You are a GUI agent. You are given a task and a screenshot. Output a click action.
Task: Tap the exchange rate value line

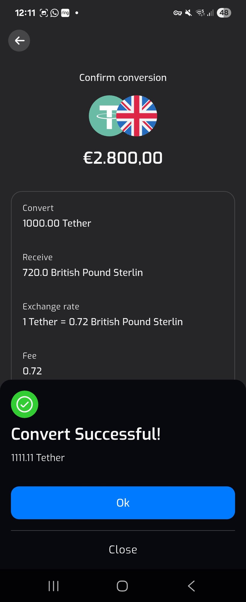click(x=103, y=322)
